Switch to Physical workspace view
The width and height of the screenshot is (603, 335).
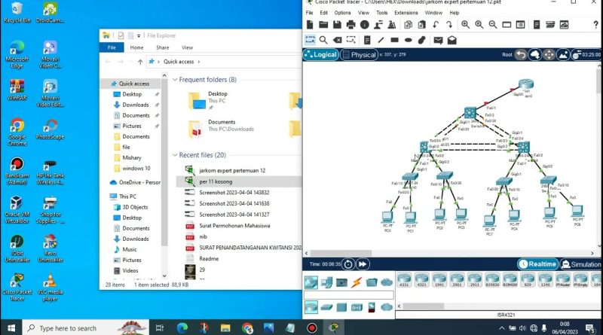click(360, 54)
